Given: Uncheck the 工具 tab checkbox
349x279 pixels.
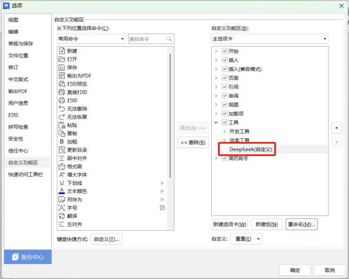Looking at the screenshot, I should 225,123.
